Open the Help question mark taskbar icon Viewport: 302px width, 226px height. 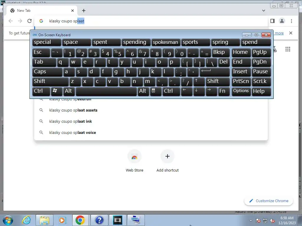[x=99, y=220]
